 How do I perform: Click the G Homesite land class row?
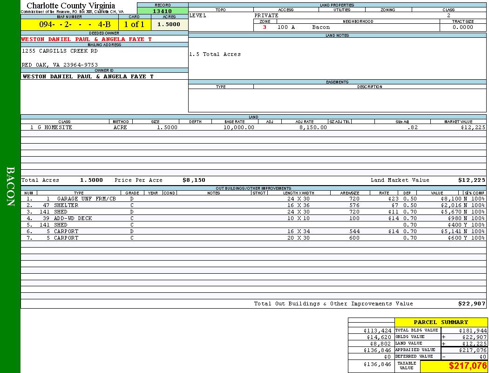51,127
